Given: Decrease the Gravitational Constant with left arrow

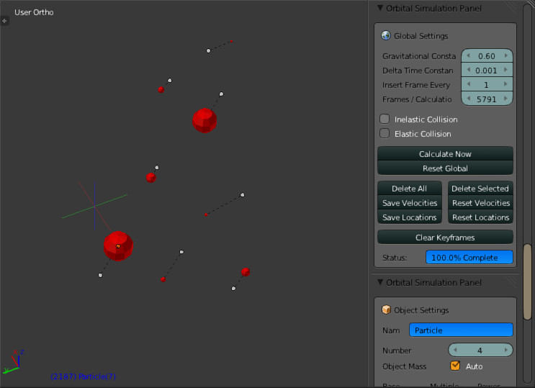Looking at the screenshot, I should coord(469,55).
